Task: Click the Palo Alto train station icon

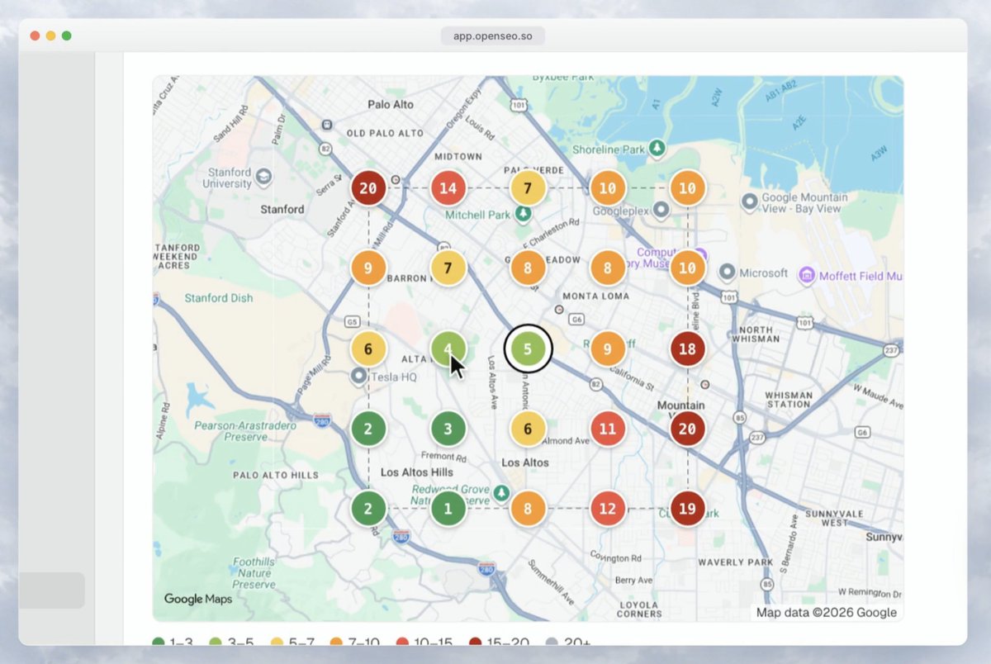Action: coord(327,124)
